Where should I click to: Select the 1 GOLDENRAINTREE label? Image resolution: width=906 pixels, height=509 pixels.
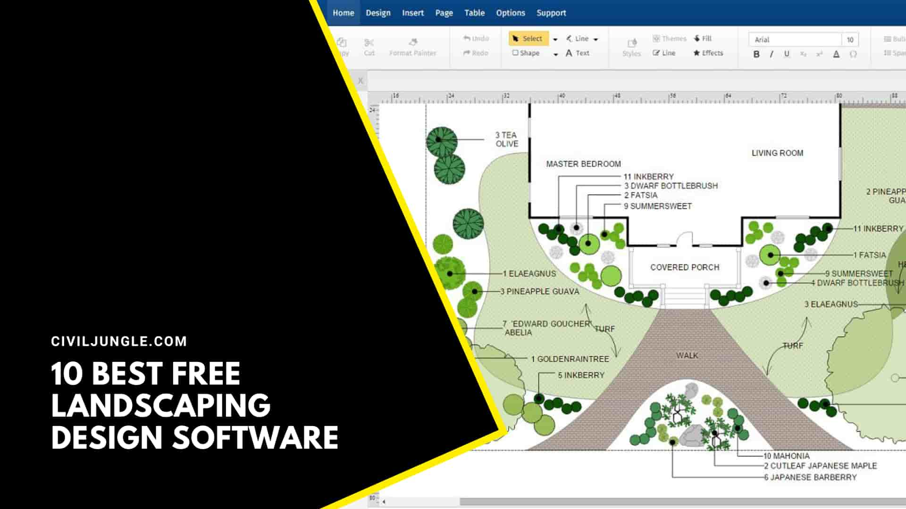tap(570, 359)
